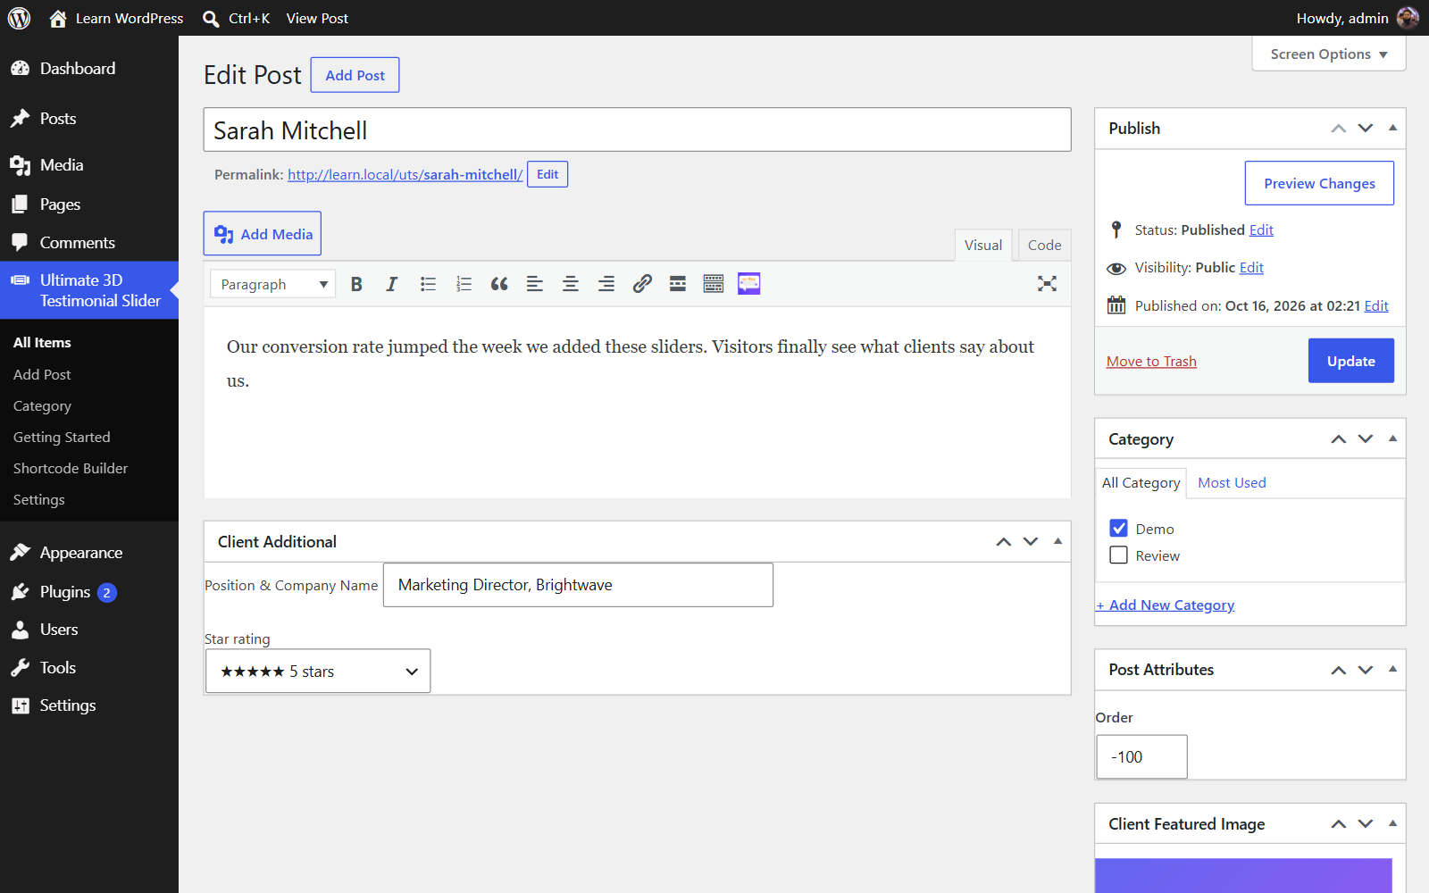Viewport: 1429px width, 893px height.
Task: Expand the Screen Options panel
Action: (1329, 54)
